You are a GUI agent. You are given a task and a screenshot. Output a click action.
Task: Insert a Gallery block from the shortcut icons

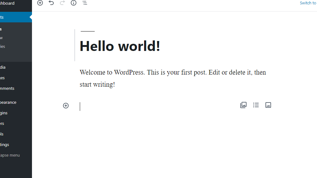coord(243,105)
